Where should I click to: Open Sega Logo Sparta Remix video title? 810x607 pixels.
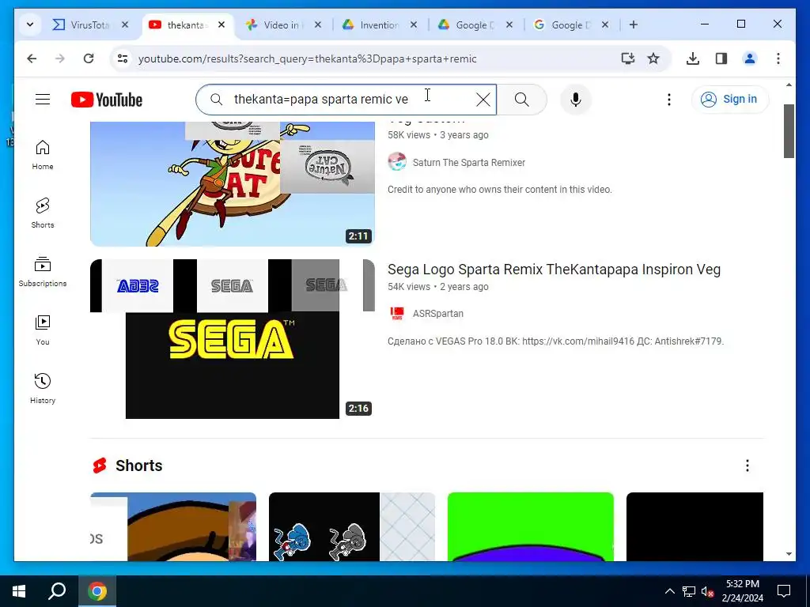pos(554,270)
